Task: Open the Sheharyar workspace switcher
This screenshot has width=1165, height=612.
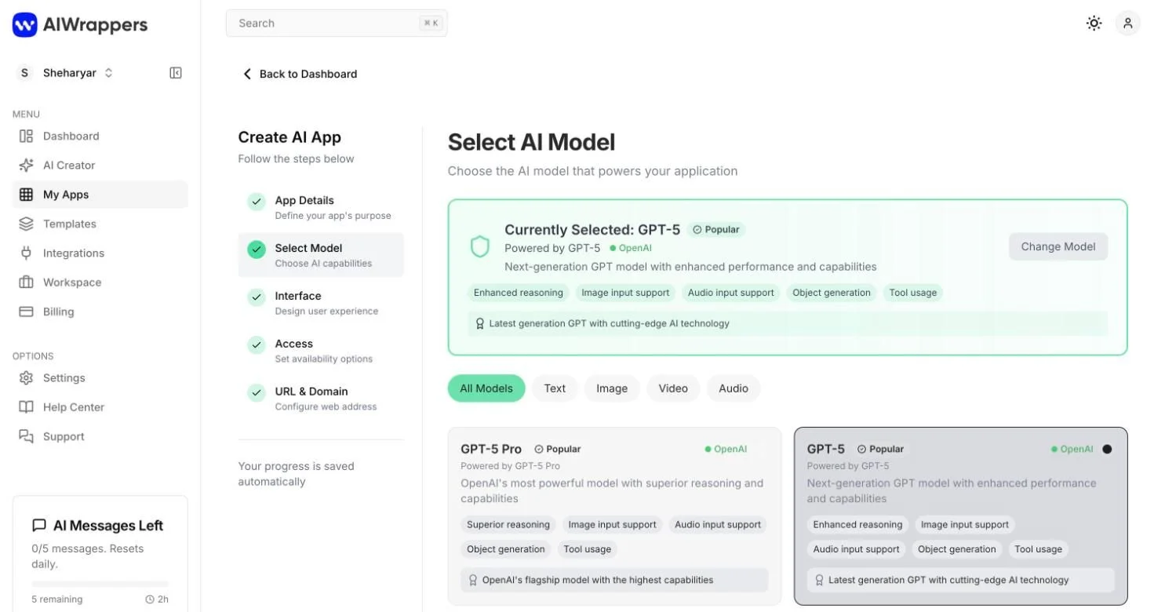Action: point(65,73)
